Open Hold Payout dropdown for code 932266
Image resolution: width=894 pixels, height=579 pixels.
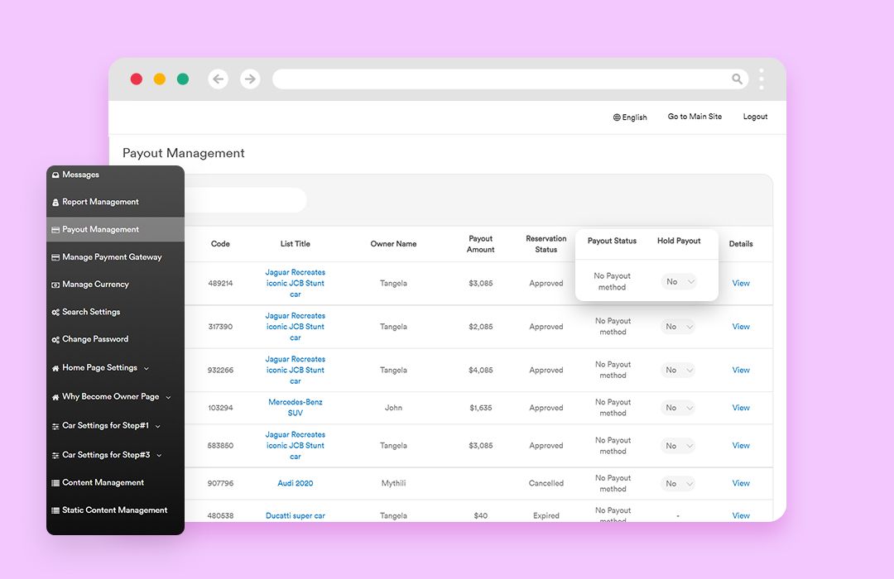coord(678,370)
